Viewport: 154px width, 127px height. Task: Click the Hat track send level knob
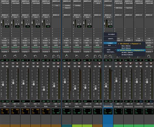click(7, 21)
